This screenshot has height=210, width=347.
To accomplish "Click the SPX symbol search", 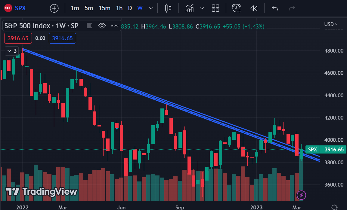I will [x=20, y=8].
